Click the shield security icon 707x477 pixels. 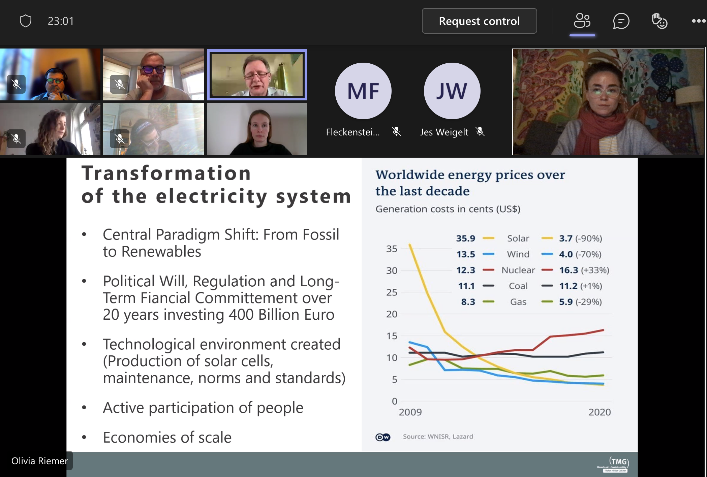coord(26,21)
